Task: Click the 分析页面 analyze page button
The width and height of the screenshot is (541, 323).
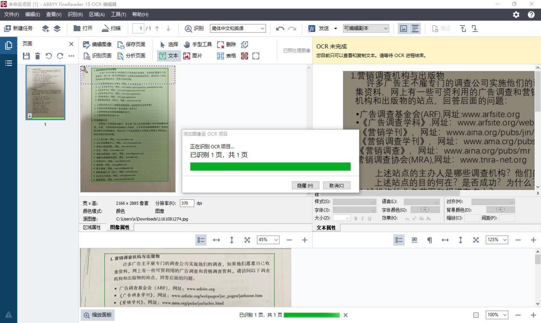Action: coord(131,55)
